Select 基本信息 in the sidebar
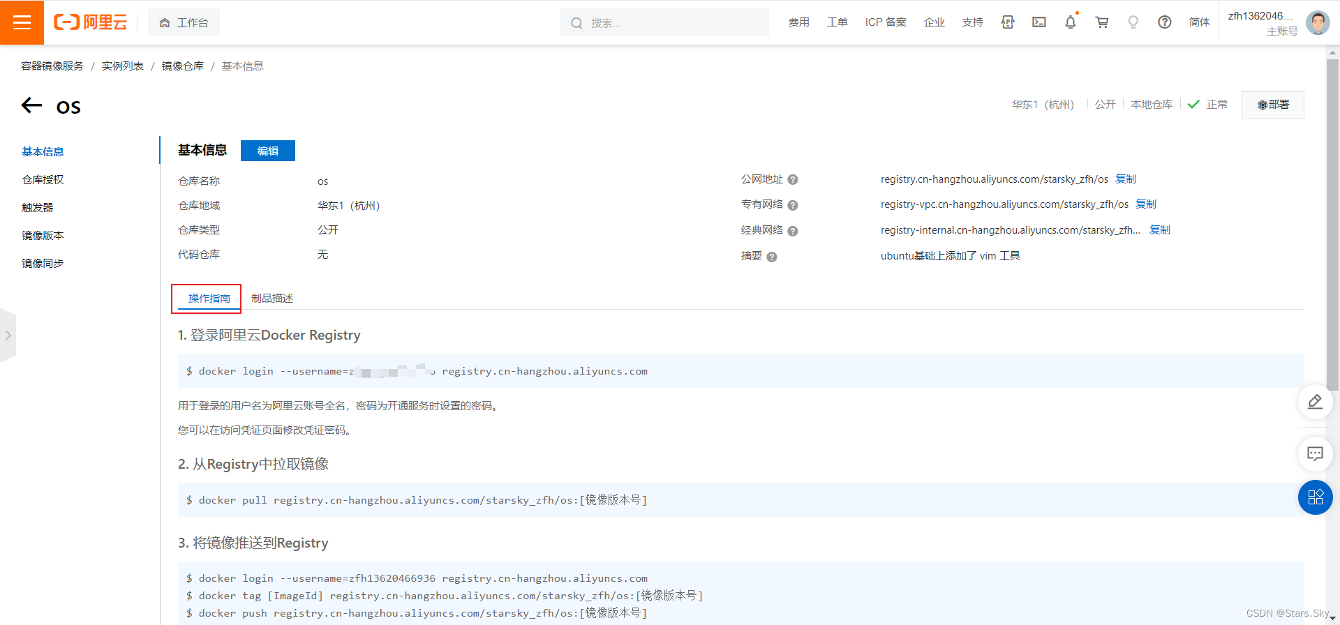The image size is (1340, 625). pyautogui.click(x=43, y=151)
